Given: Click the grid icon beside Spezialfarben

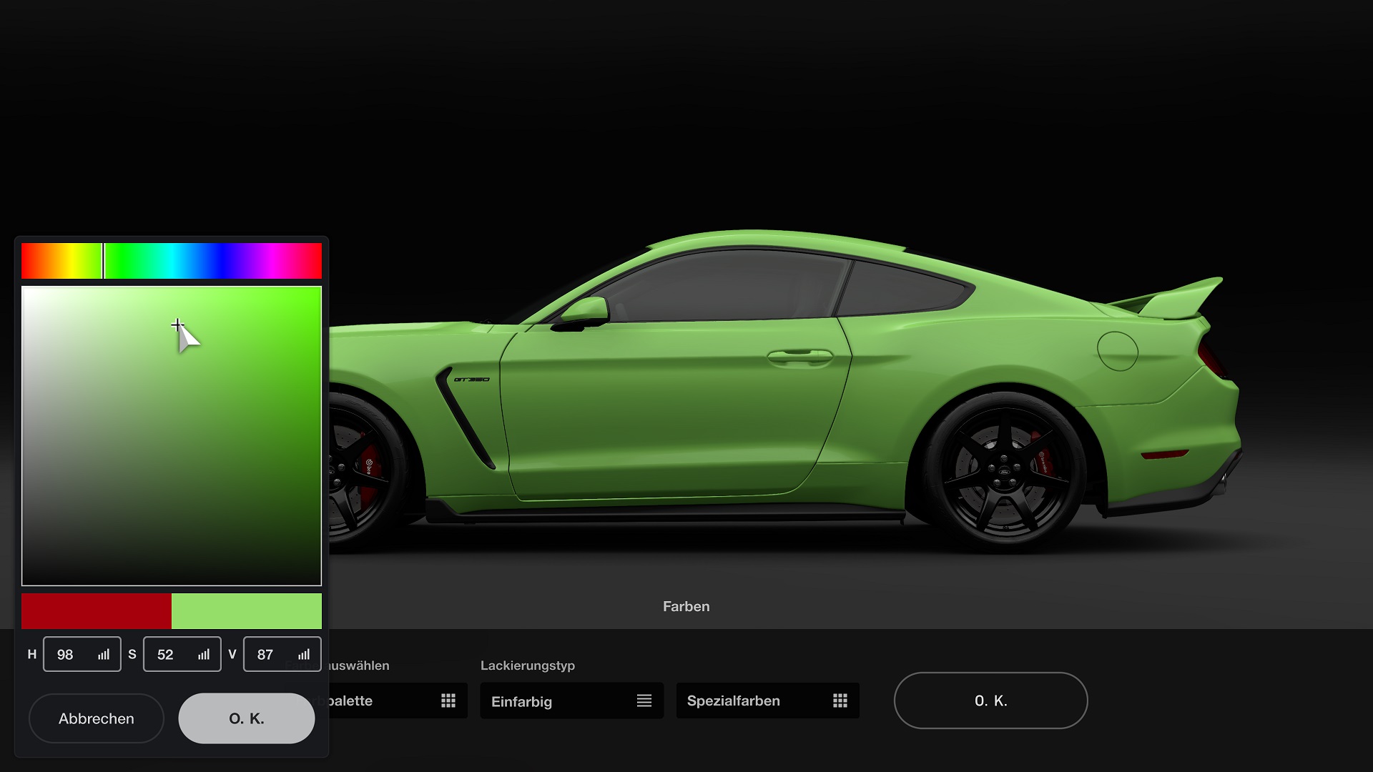Looking at the screenshot, I should (840, 701).
